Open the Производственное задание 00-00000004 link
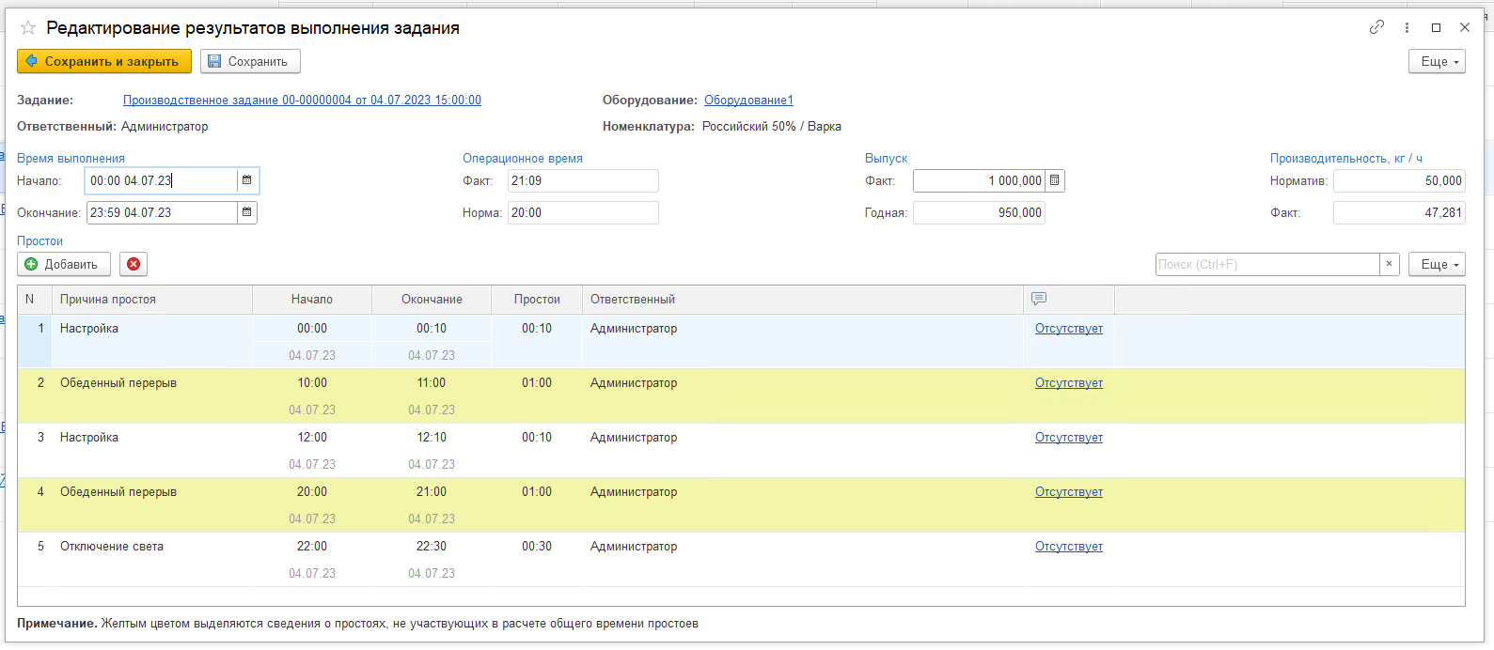1494x650 pixels. (x=302, y=100)
